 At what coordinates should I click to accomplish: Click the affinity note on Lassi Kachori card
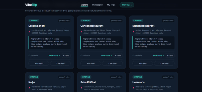point(49,43)
